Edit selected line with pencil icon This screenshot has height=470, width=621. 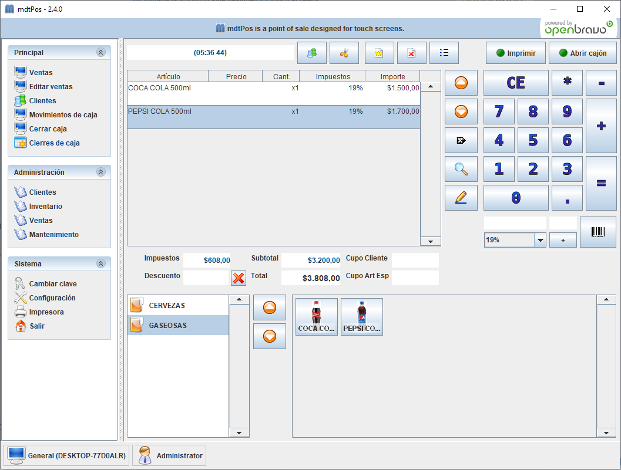(x=461, y=198)
